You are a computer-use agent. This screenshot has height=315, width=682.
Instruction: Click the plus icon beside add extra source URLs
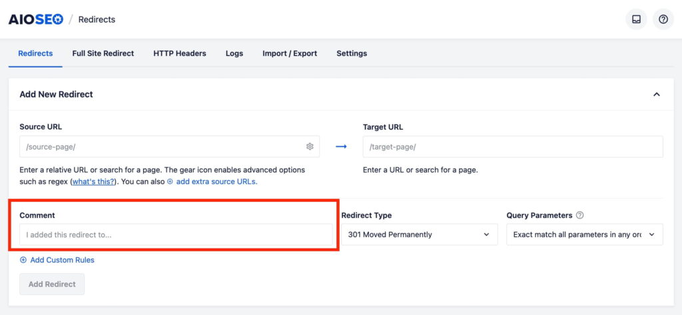click(x=170, y=181)
